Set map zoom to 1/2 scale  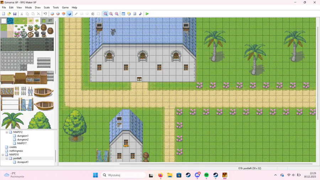click(x=111, y=14)
